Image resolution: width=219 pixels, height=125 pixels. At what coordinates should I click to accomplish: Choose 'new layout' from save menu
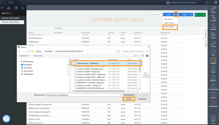tap(168, 19)
